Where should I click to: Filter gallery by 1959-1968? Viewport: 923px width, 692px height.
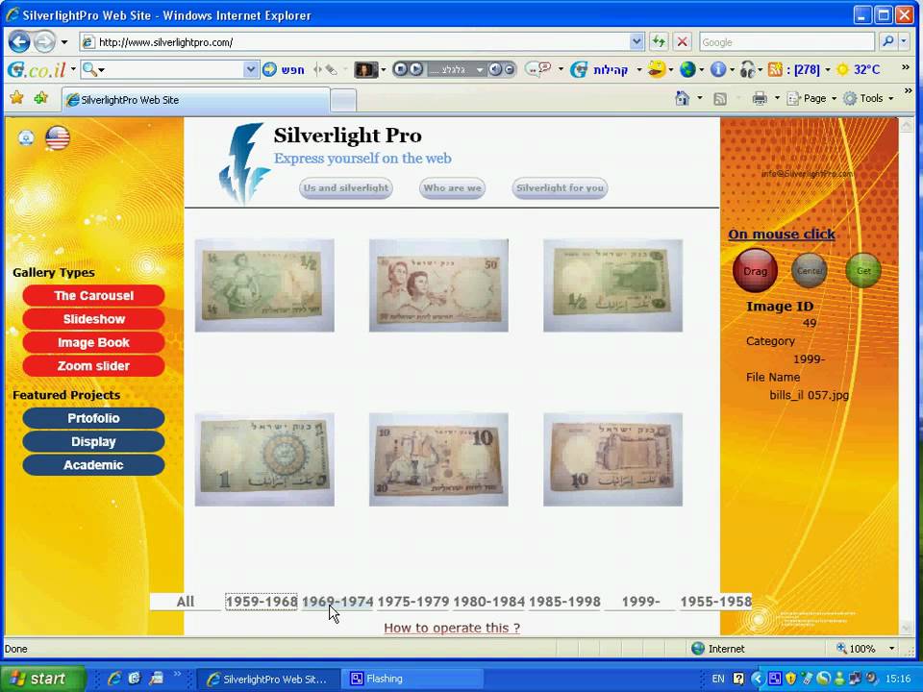pyautogui.click(x=262, y=602)
